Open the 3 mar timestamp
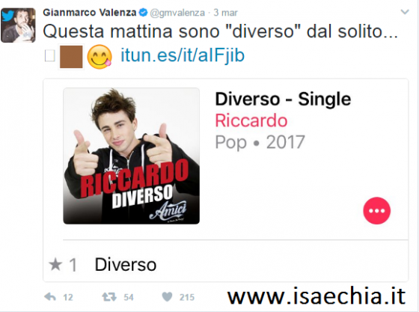The height and width of the screenshot is (312, 419). point(225,13)
